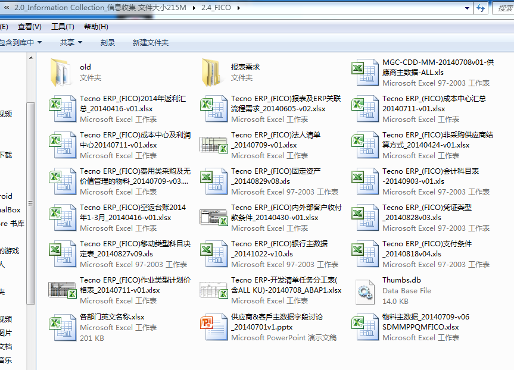The image size is (514, 370).
Task: Click the Thumbs.db file name text
Action: [401, 280]
